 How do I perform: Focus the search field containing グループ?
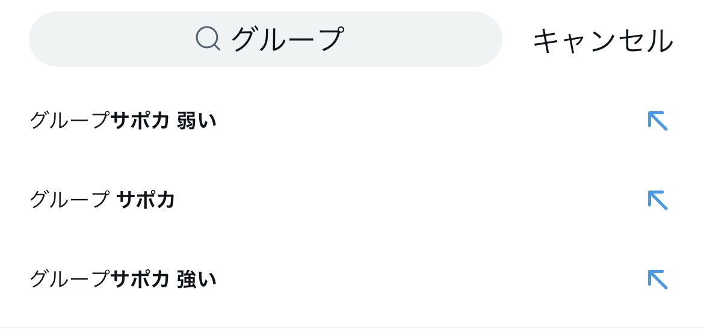[265, 39]
